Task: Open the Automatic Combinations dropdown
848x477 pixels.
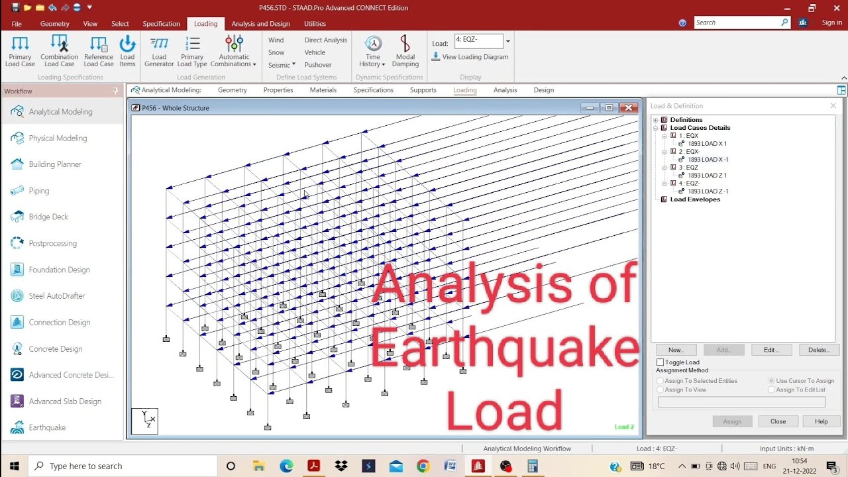Action: (x=234, y=51)
